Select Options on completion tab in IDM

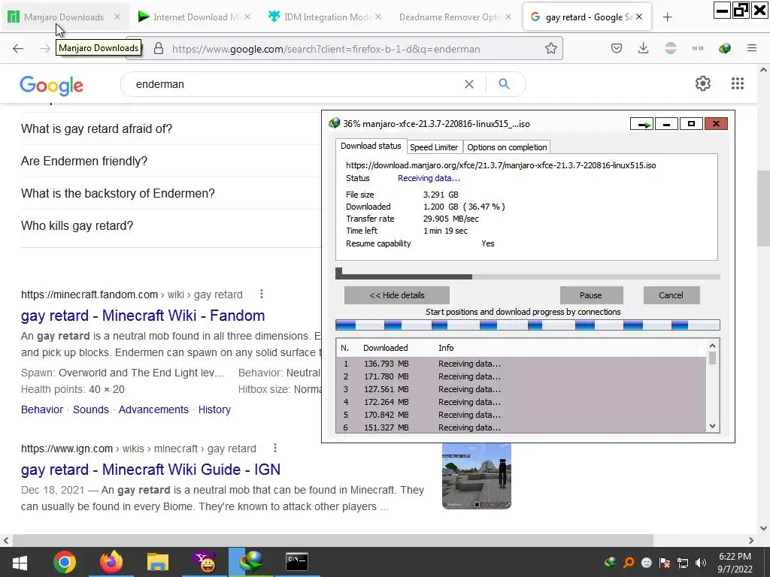point(507,147)
